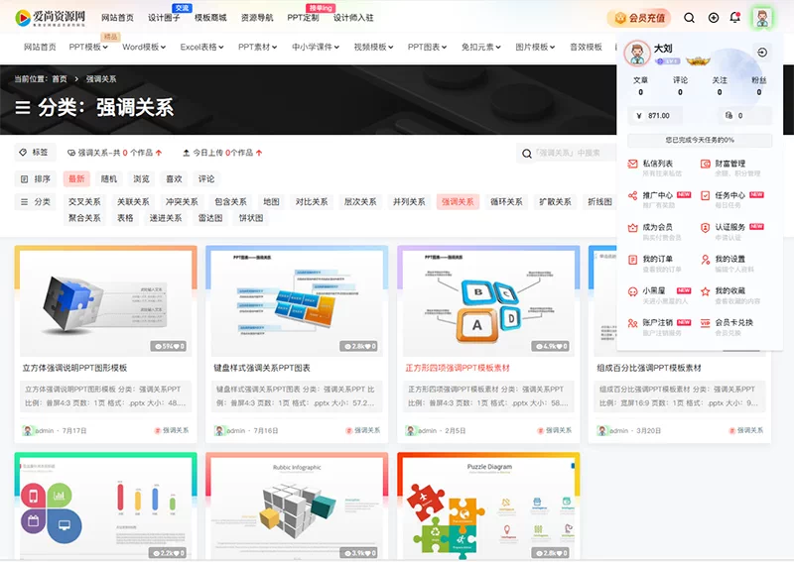Click the points coin icon in panel
Screen dimensions: 794x562
728,115
